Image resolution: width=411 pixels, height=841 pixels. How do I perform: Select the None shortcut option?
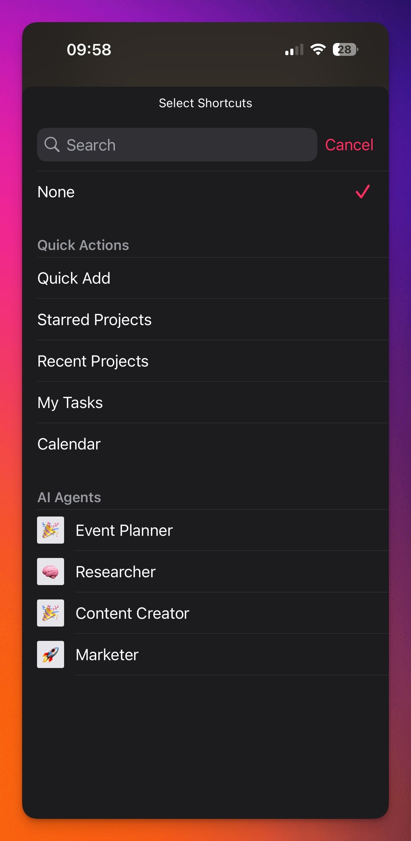(x=56, y=192)
